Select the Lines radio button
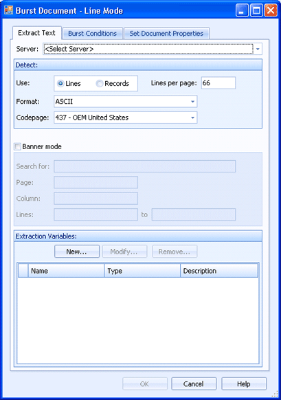Screen dimensions: 281x400 tap(60, 83)
